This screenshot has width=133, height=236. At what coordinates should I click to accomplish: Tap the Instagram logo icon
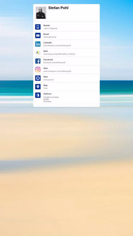[38, 70]
